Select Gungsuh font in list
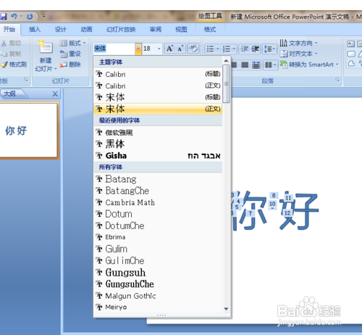The height and width of the screenshot is (335, 362). (x=158, y=272)
